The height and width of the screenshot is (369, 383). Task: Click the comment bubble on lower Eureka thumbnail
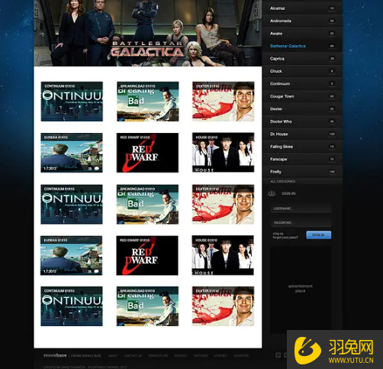point(96,271)
